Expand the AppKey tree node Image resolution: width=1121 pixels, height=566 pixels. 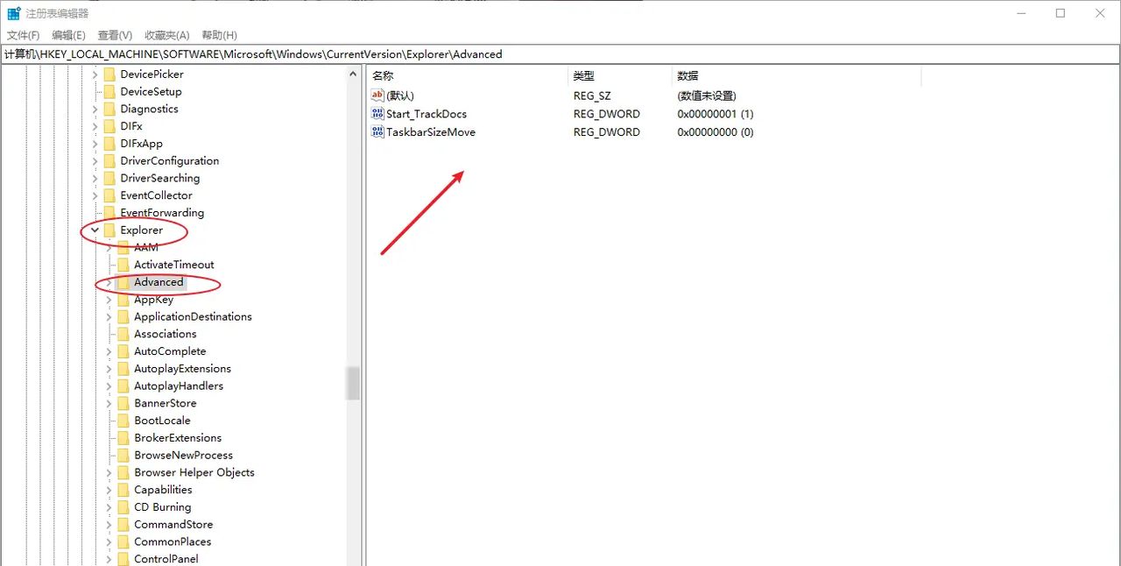coord(109,300)
